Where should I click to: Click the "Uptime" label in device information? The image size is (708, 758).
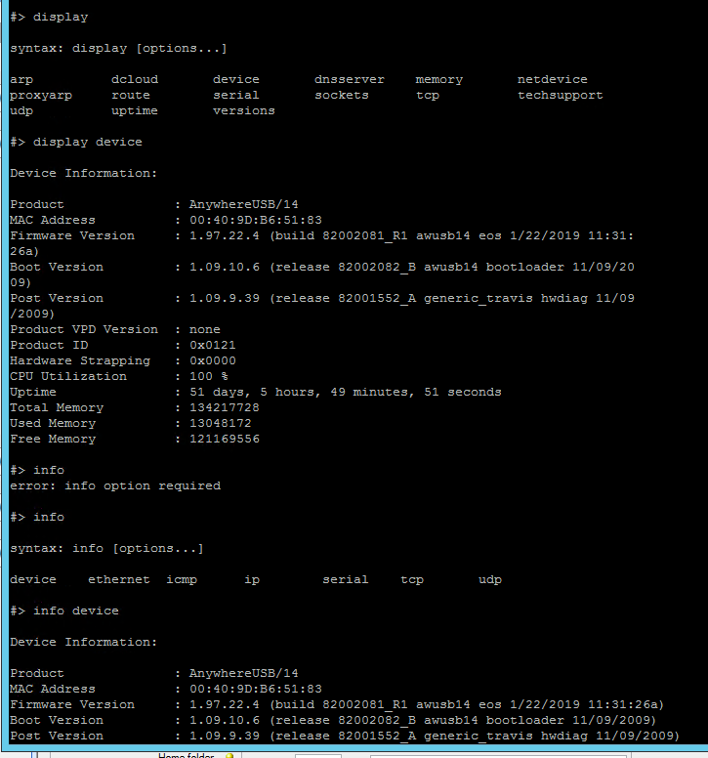(33, 392)
